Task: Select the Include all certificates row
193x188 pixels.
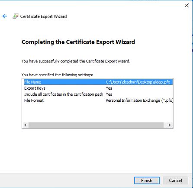Action: [98, 94]
